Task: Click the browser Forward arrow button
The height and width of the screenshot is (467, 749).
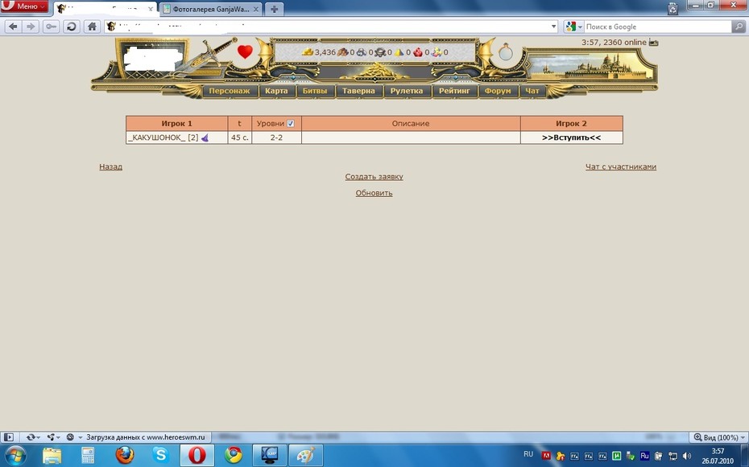Action: [31, 27]
